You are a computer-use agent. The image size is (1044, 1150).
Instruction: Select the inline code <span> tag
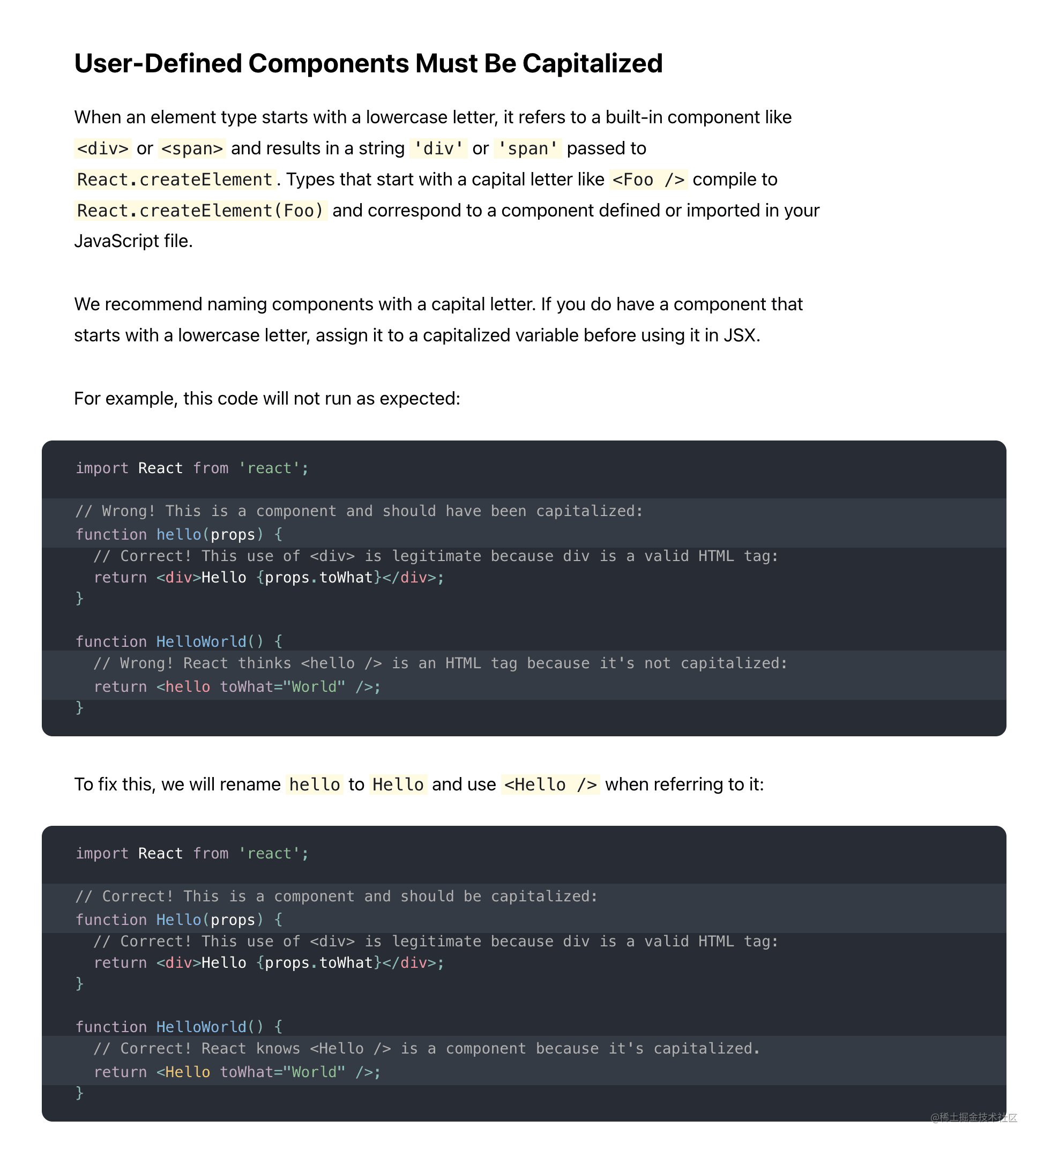tap(192, 148)
